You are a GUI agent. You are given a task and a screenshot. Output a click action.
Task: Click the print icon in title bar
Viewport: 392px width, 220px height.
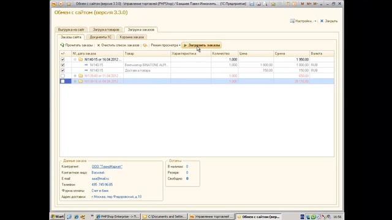click(258, 4)
